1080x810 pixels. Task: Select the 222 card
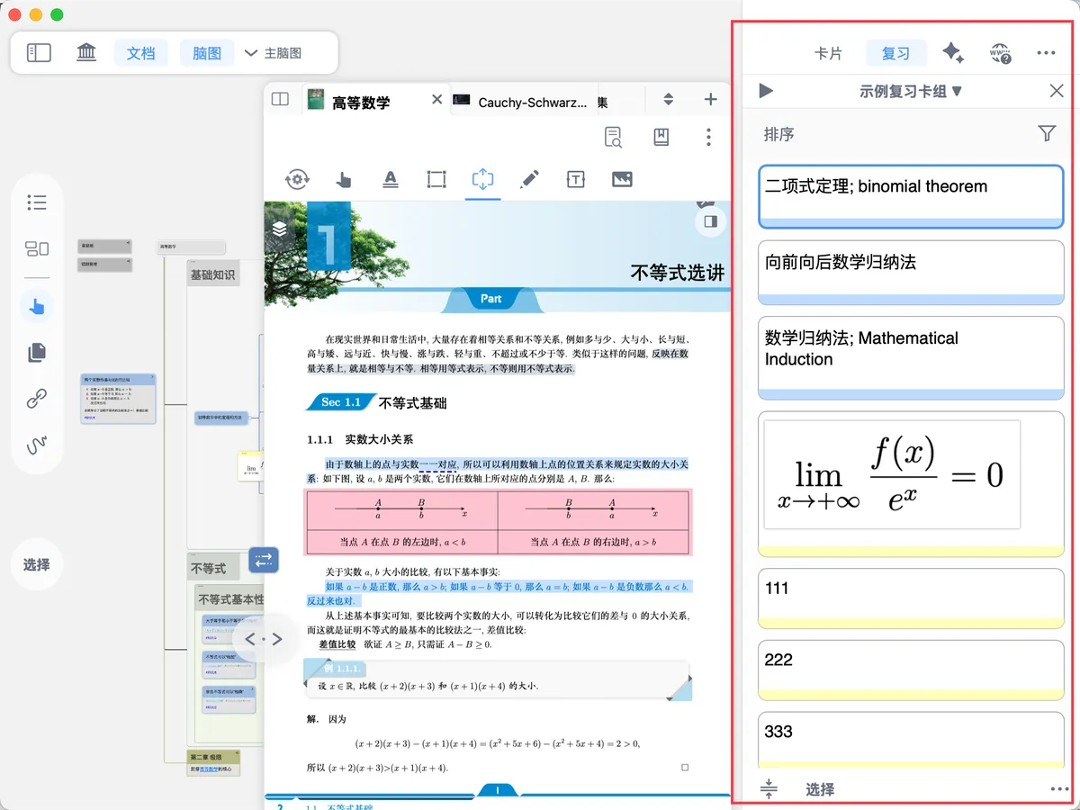912,670
